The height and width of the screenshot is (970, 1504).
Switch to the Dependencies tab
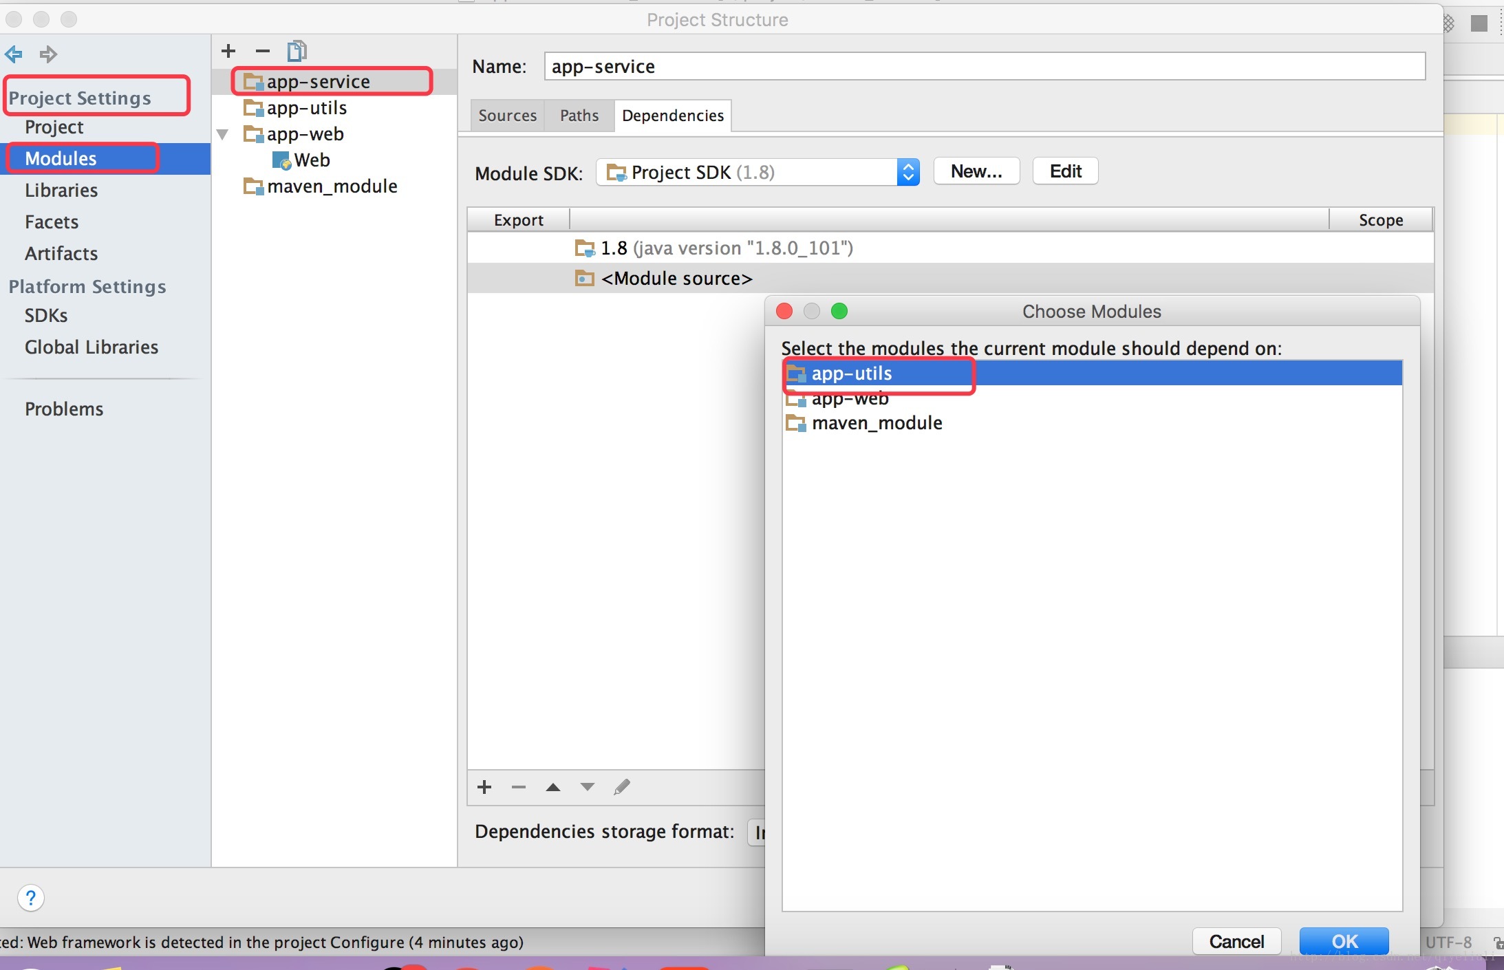tap(673, 116)
